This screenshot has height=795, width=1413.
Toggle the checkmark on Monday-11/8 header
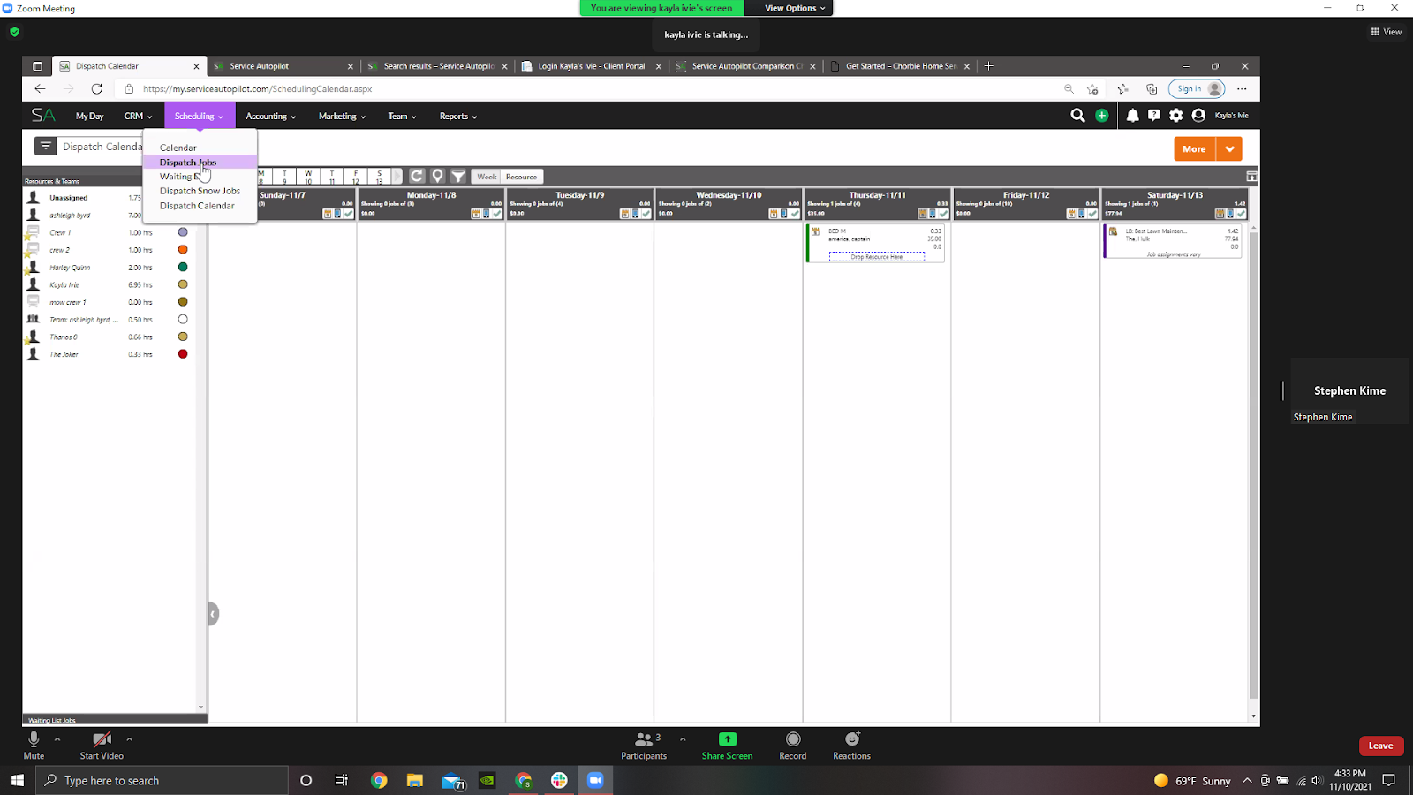(497, 214)
